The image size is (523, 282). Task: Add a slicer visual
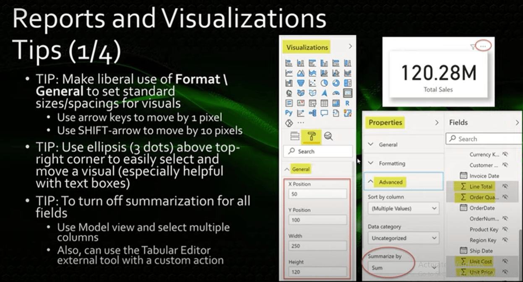pos(312,103)
